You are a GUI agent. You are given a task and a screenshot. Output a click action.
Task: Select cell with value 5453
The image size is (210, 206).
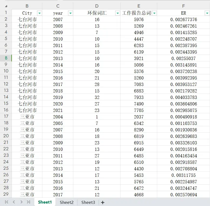pyautogui.click(x=139, y=175)
